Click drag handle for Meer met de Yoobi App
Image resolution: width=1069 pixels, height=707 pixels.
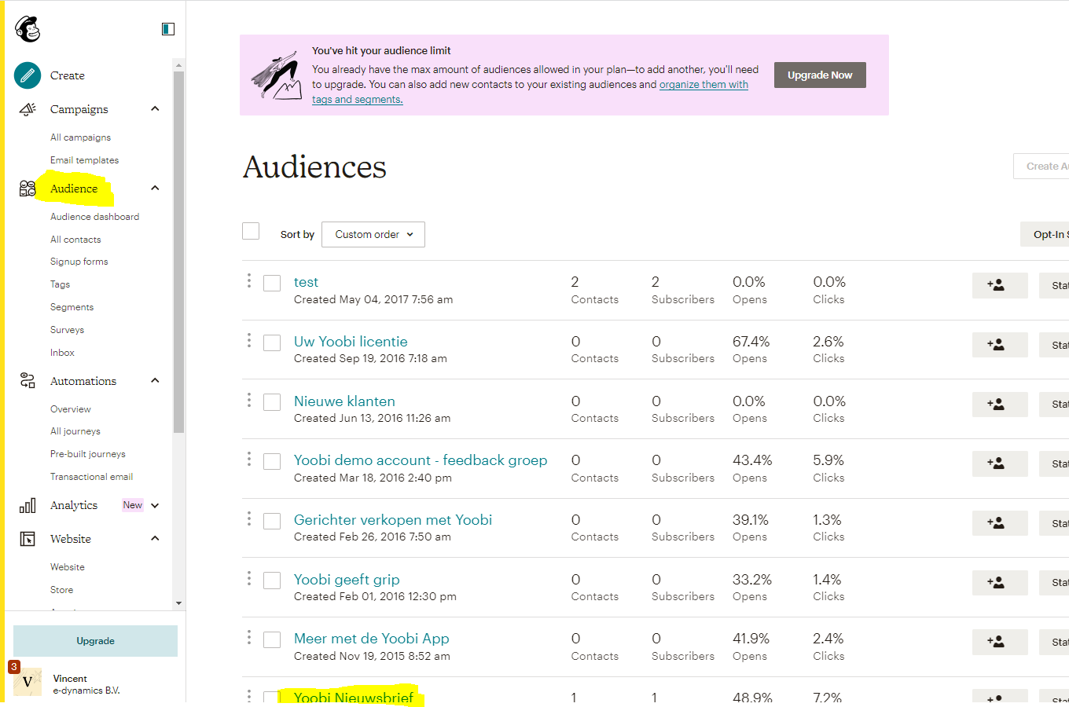click(249, 637)
